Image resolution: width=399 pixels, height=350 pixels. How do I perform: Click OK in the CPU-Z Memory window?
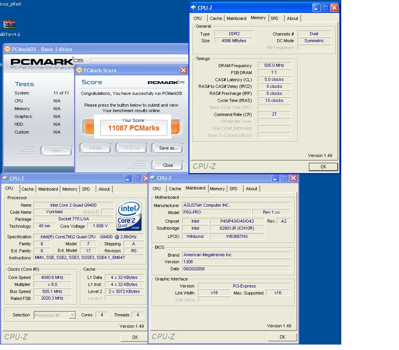pyautogui.click(x=323, y=167)
